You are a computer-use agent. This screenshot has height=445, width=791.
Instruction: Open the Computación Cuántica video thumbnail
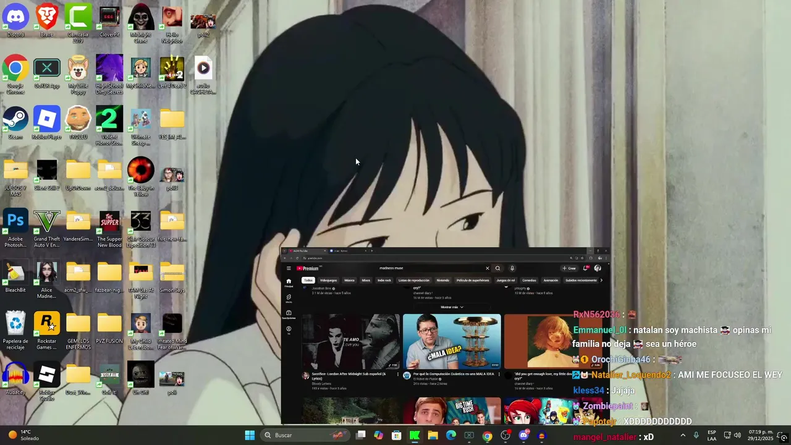click(x=452, y=341)
